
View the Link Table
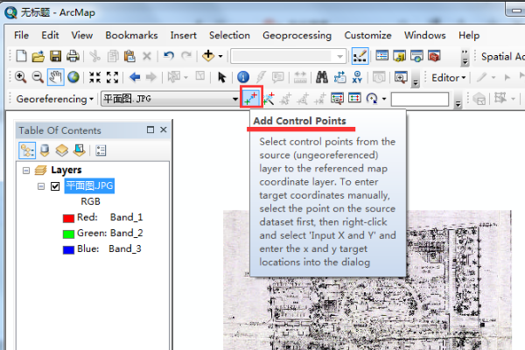click(354, 99)
